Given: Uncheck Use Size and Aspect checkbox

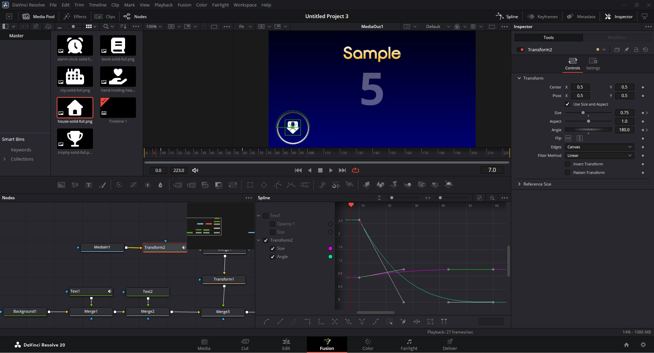Looking at the screenshot, I should (x=568, y=104).
